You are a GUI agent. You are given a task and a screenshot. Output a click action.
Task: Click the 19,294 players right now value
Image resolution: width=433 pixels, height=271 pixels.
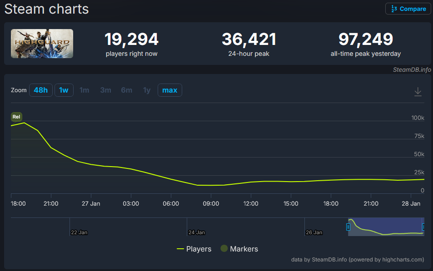[x=131, y=39]
